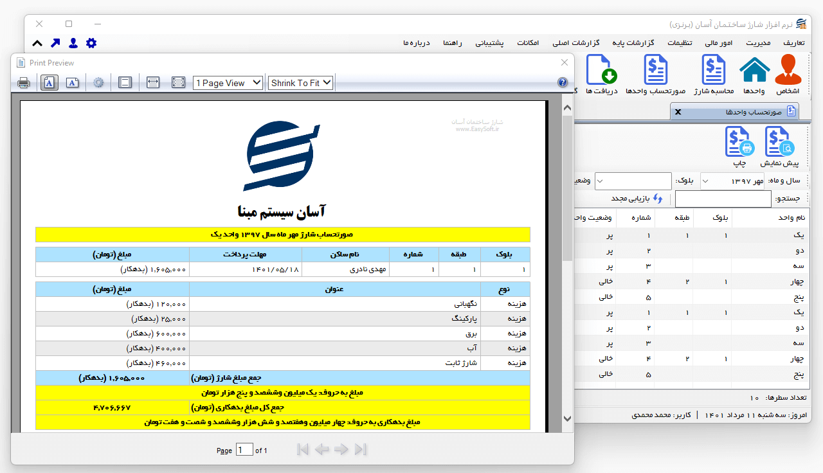823x473 pixels.
Task: Go to first page in Print Preview
Action: click(303, 450)
